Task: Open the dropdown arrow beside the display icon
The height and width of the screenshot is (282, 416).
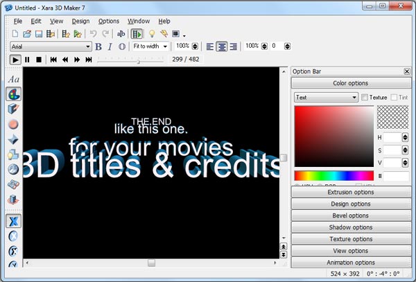Action: pos(184,35)
